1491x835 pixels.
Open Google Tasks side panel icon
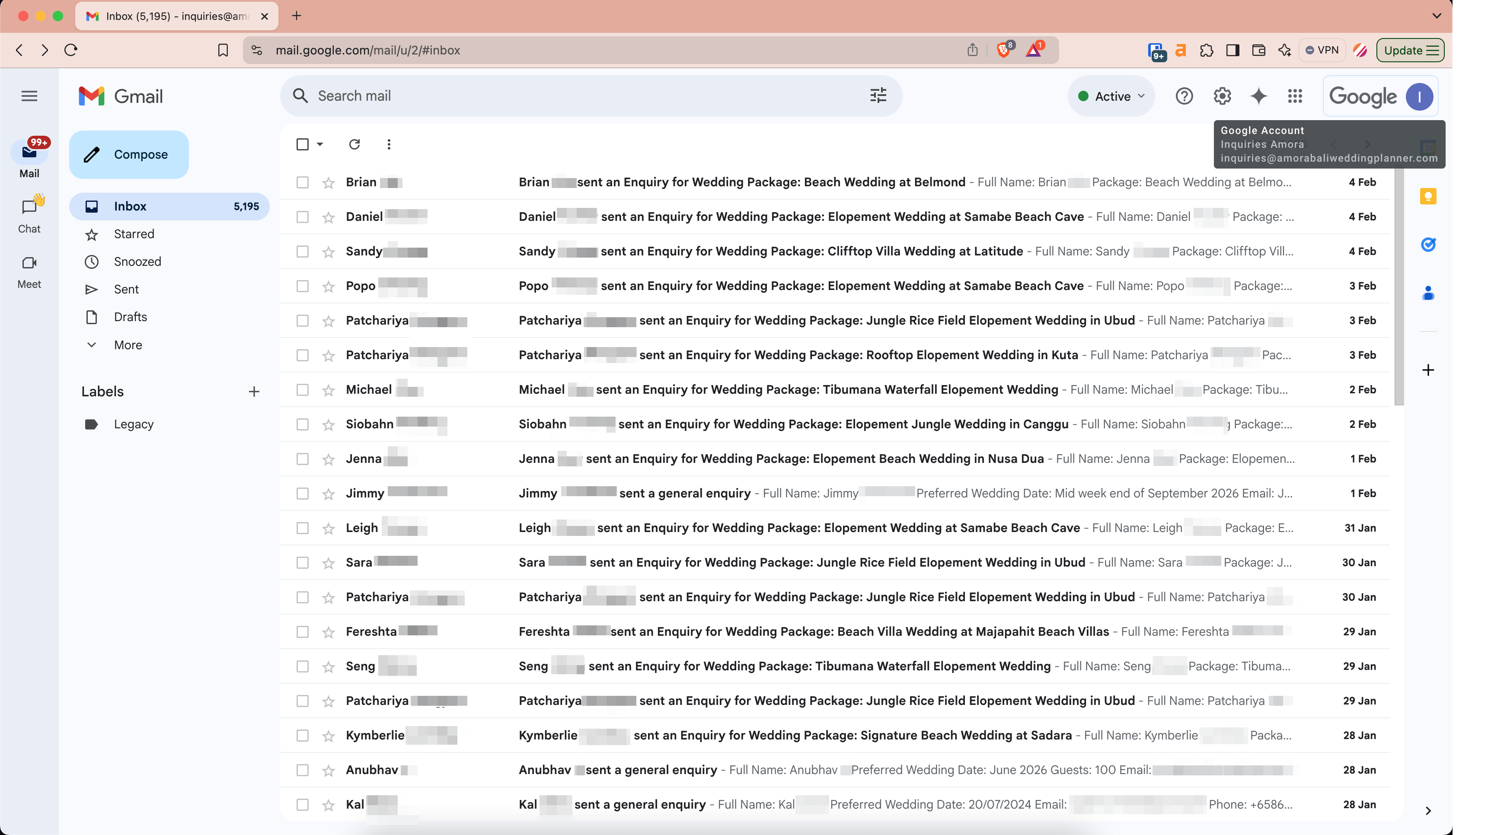(x=1428, y=245)
